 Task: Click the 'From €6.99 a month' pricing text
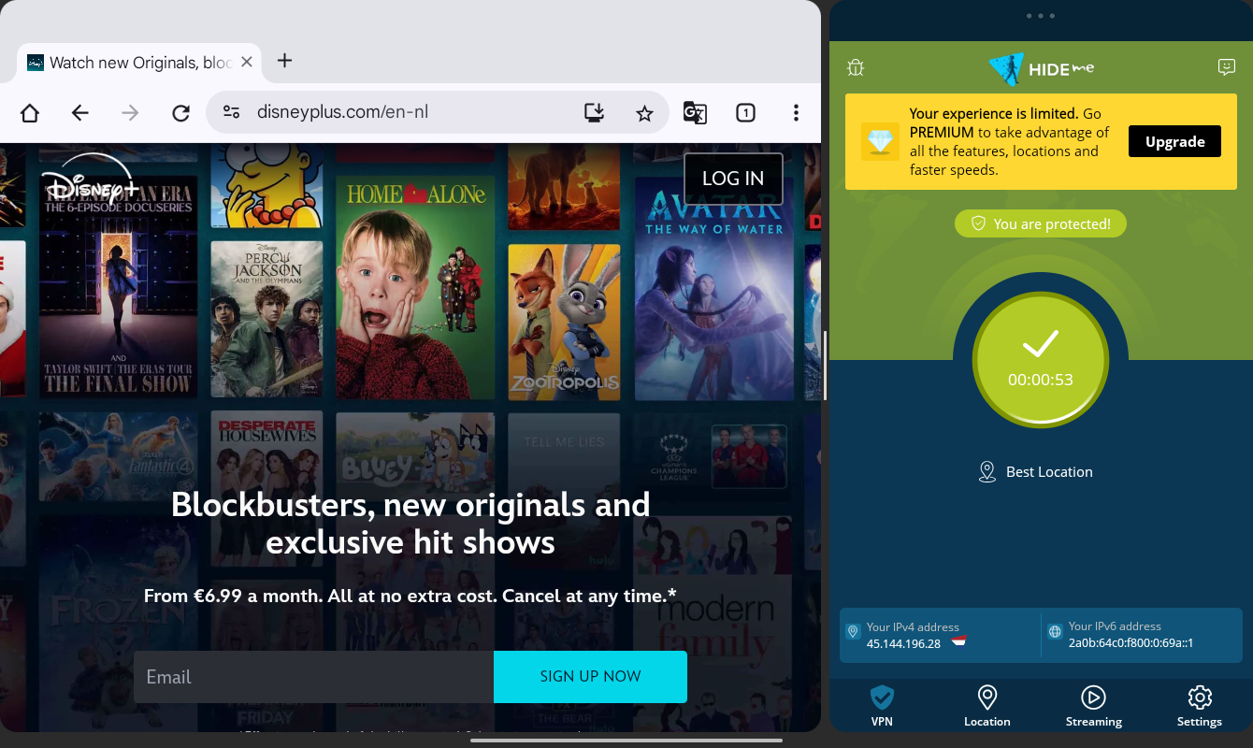(410, 596)
